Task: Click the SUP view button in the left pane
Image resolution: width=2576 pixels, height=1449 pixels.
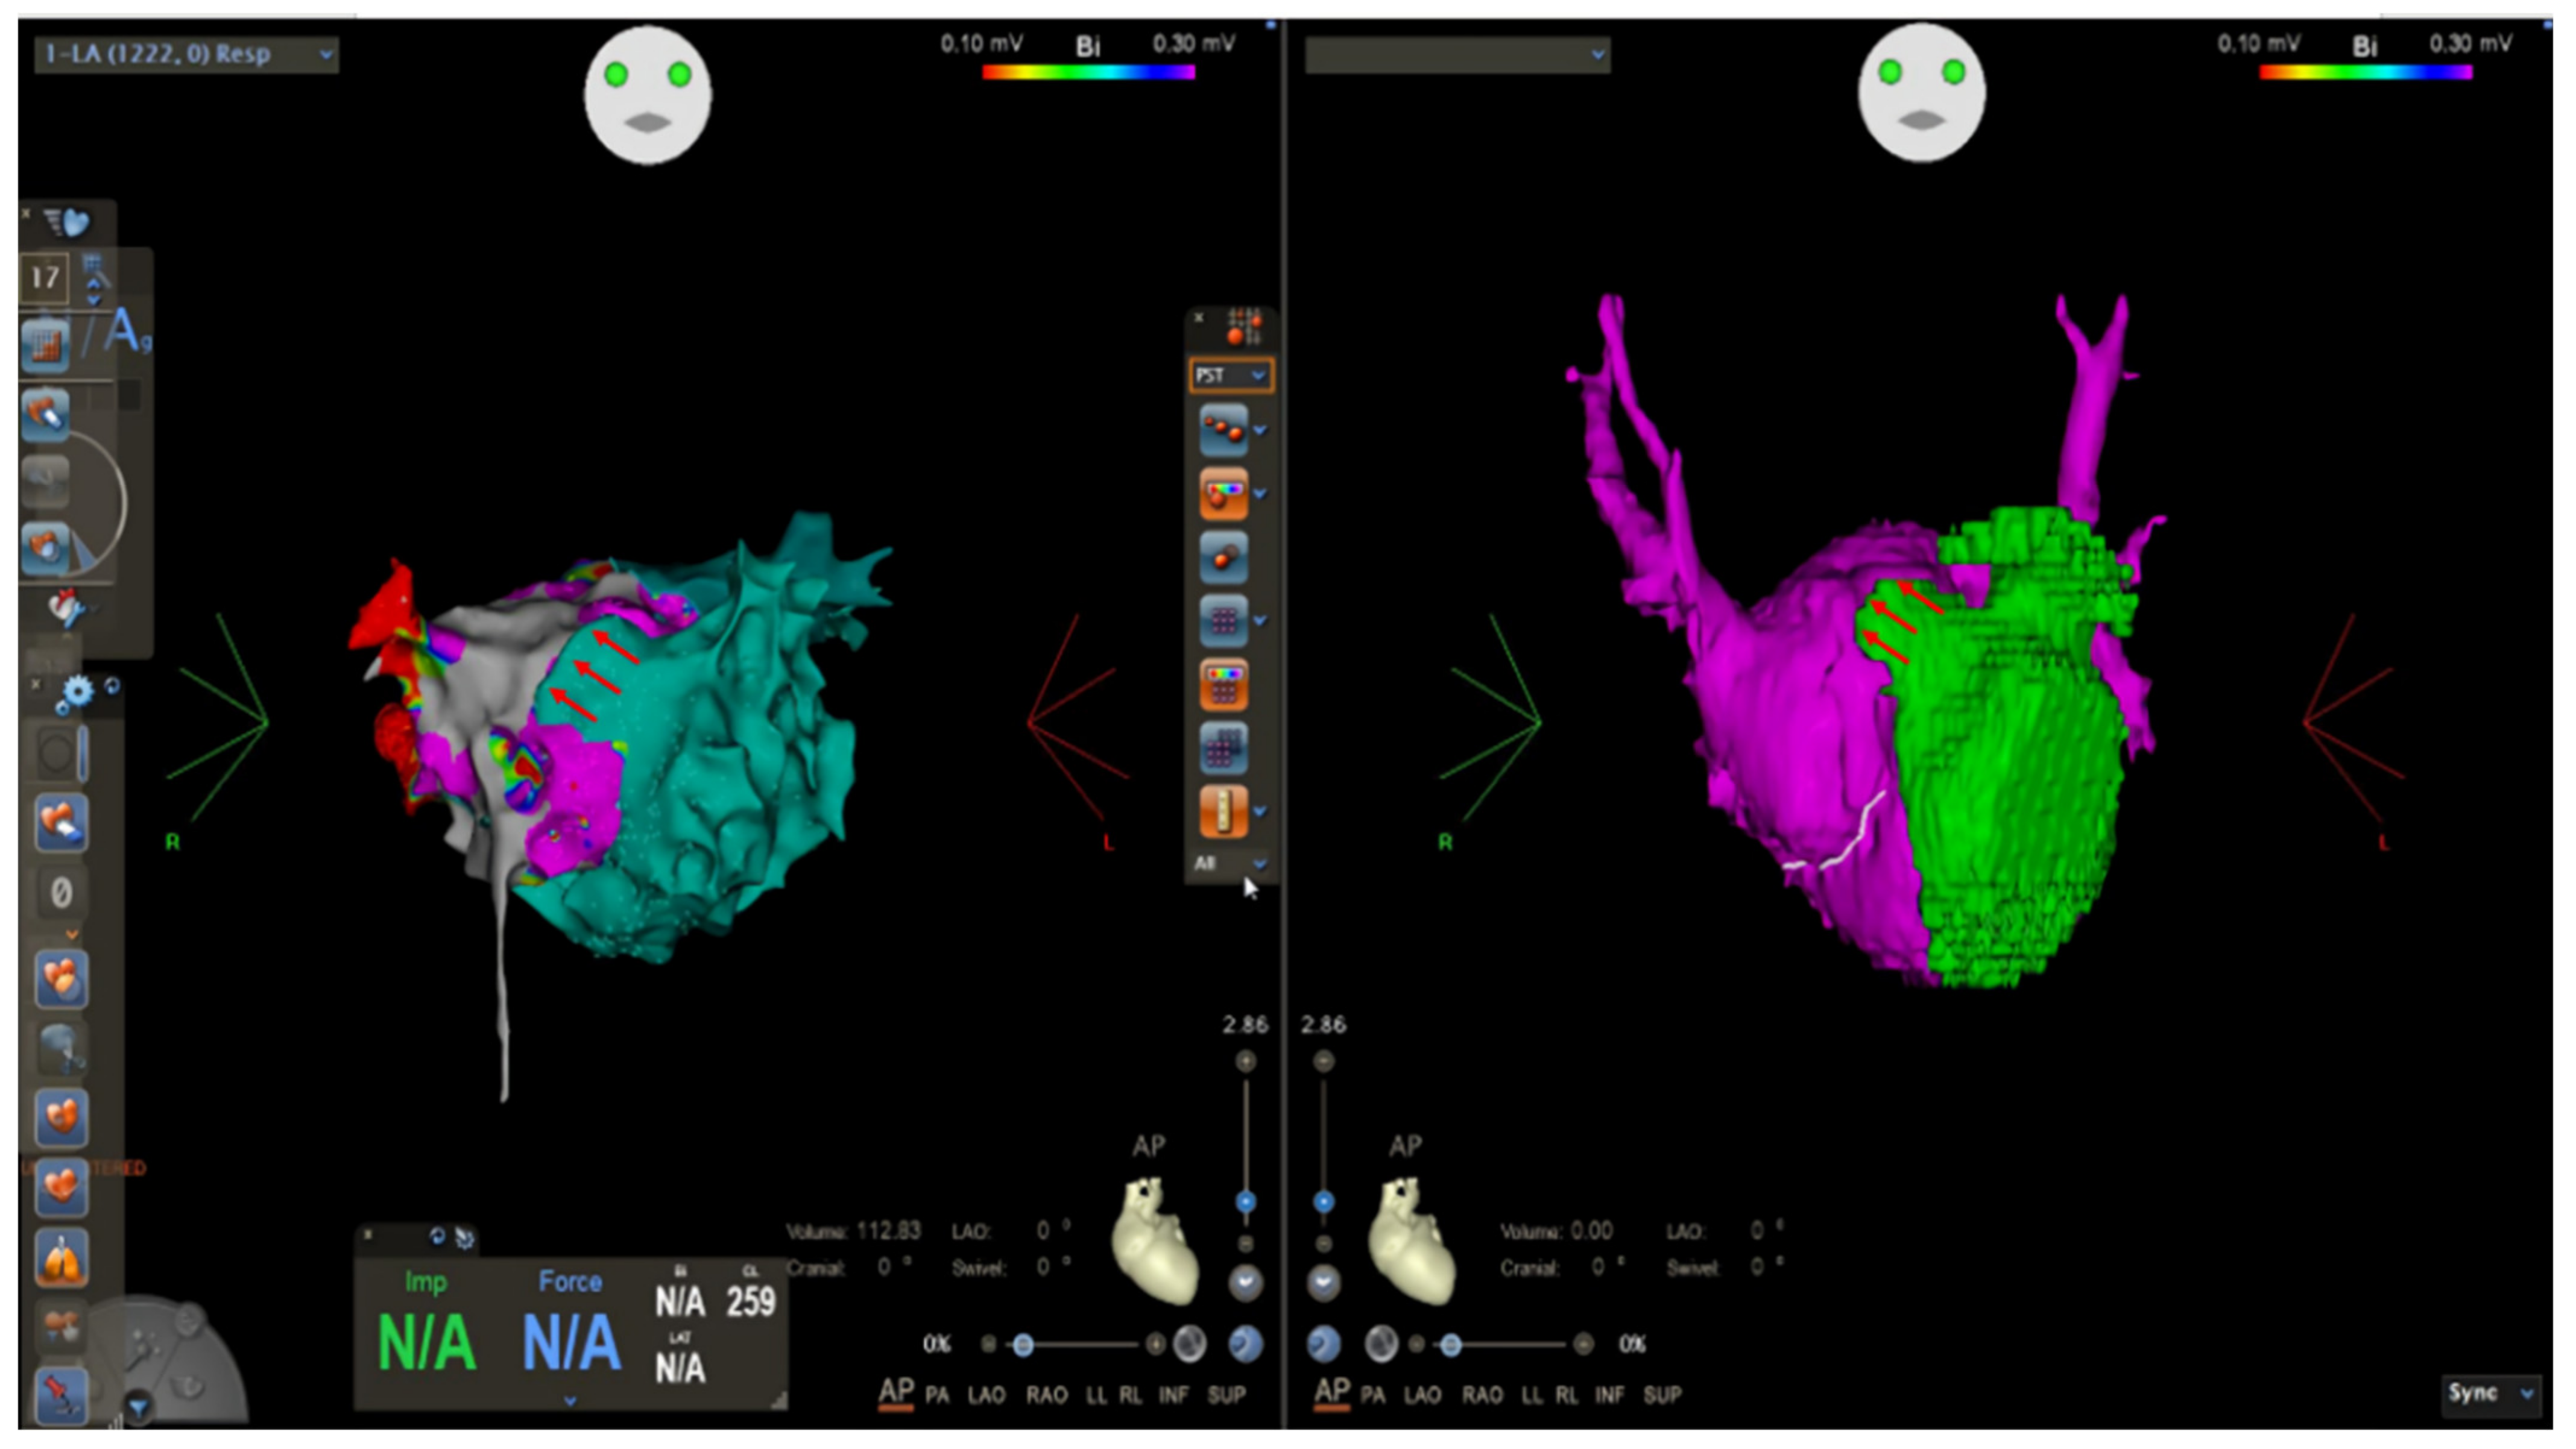Action: pos(1226,1394)
